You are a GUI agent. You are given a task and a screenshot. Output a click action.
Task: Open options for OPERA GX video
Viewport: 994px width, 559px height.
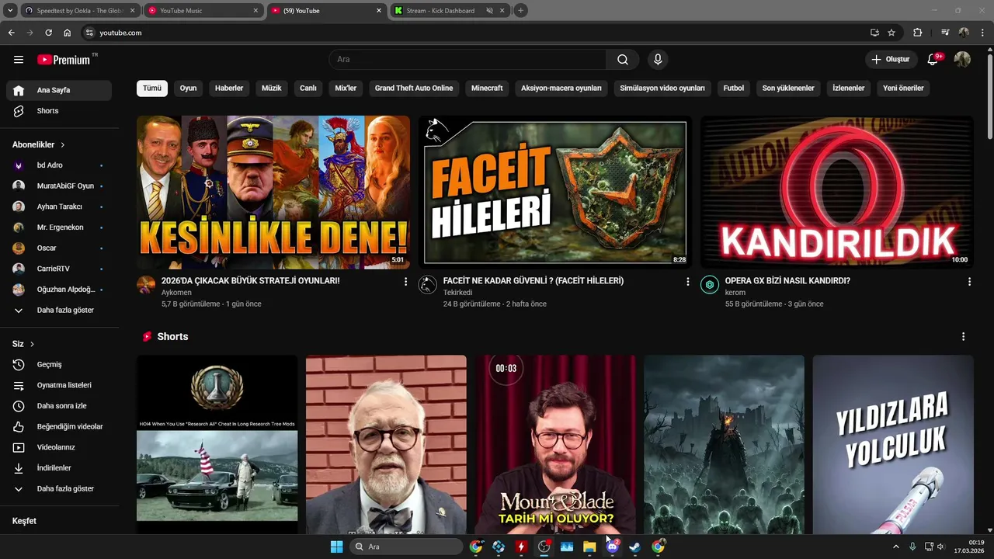tap(969, 282)
